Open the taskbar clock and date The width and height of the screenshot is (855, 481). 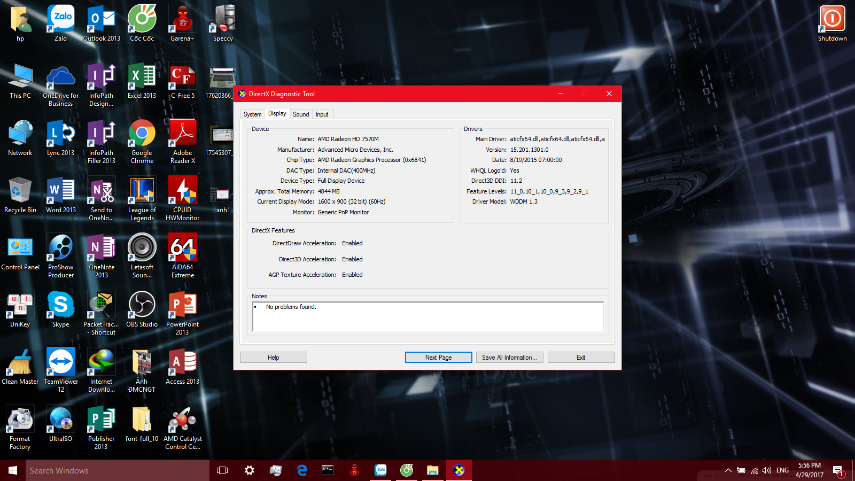pyautogui.click(x=810, y=470)
